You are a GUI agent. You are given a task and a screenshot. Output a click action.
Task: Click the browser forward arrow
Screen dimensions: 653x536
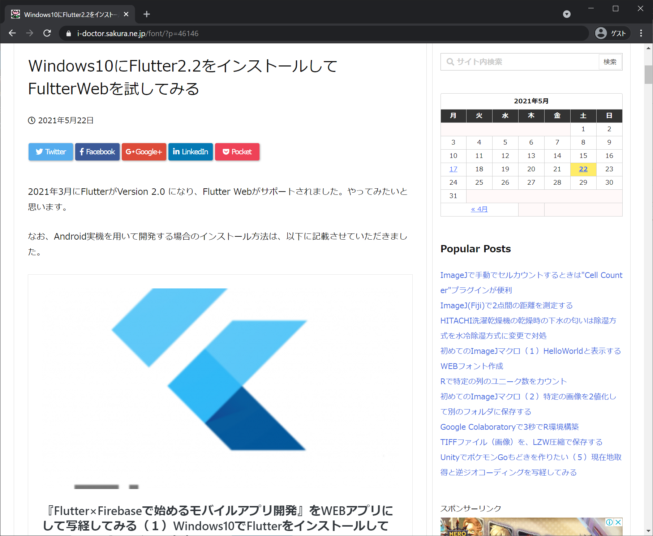pyautogui.click(x=30, y=33)
